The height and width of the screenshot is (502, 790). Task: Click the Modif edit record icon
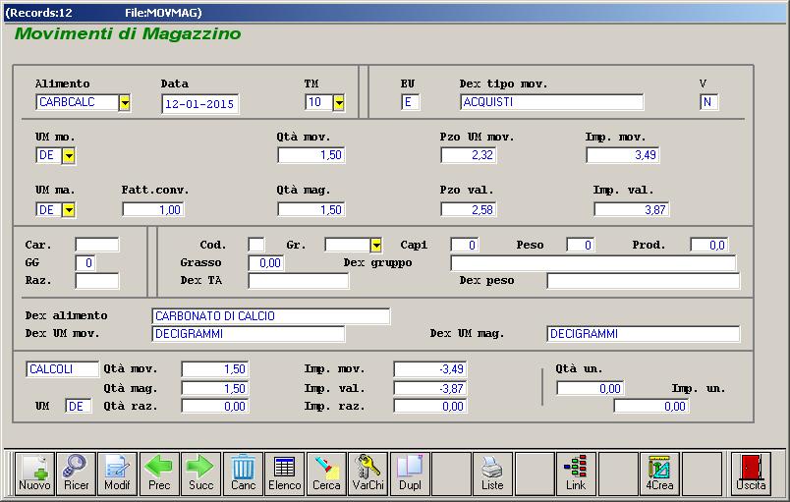[117, 474]
